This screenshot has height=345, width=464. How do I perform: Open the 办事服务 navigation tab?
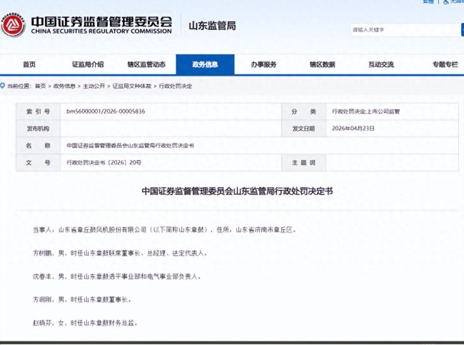[x=263, y=64]
